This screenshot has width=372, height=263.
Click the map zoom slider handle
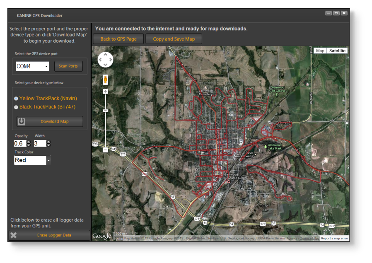click(105, 111)
